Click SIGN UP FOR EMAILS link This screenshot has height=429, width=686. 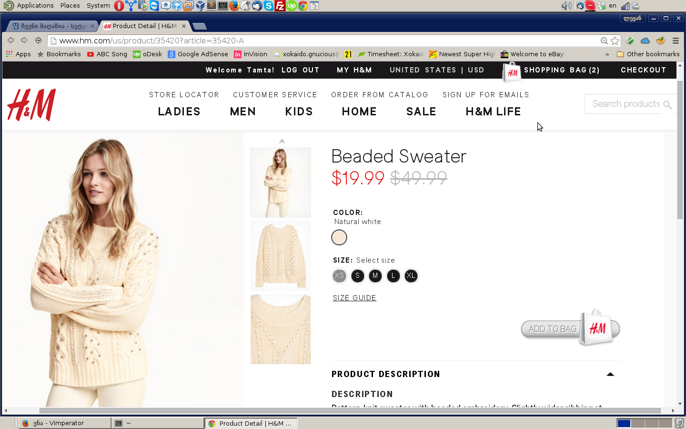pos(486,95)
